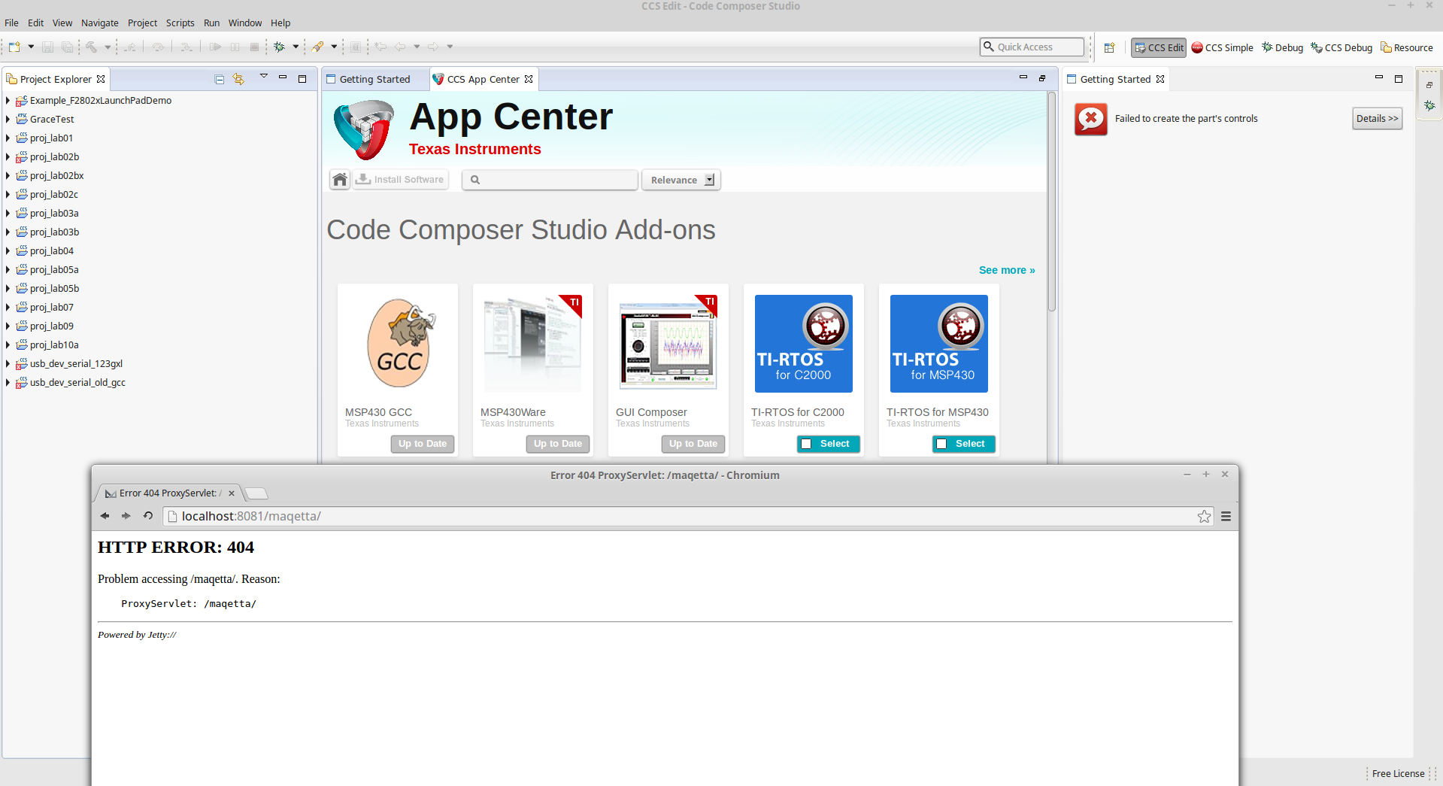Collapse all in Project Explorer
Viewport: 1443px width, 786px height.
pyautogui.click(x=219, y=79)
